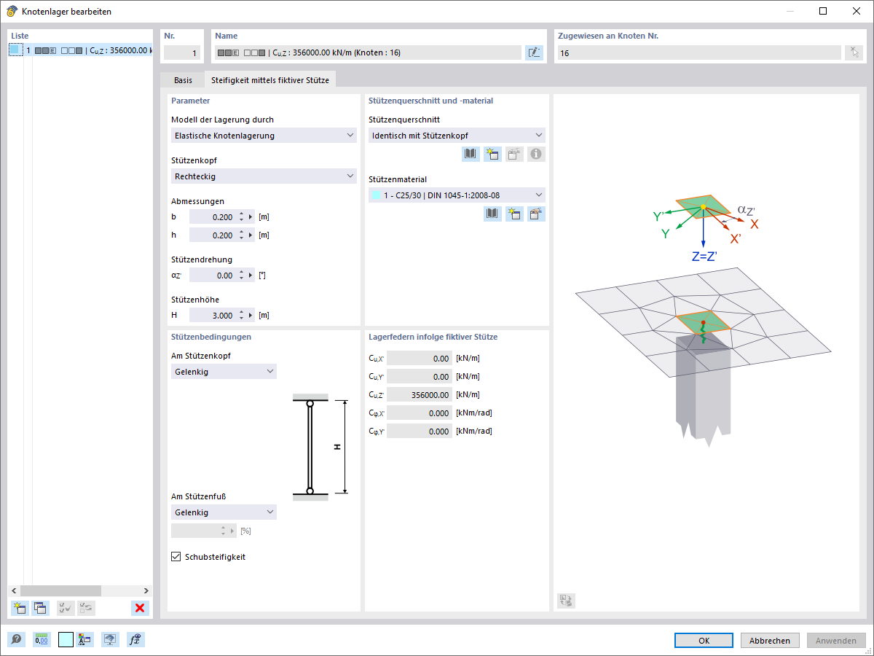This screenshot has height=656, width=874.
Task: Click the copy list item icon below Liste
Action: pos(40,608)
